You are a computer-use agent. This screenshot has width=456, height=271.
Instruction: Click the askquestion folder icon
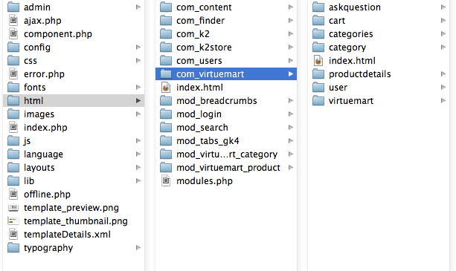click(318, 7)
